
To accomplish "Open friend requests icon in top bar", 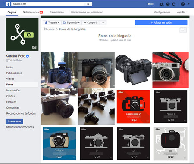I will (161, 4).
